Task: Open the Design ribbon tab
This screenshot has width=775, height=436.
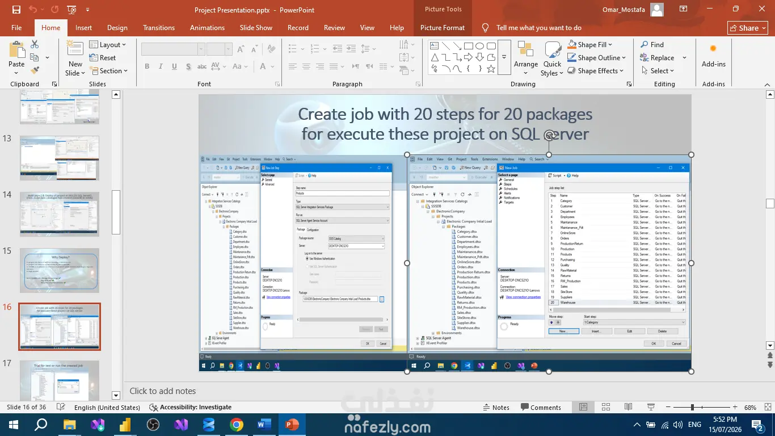Action: tap(117, 28)
